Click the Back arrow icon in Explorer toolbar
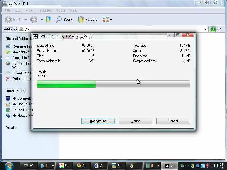227x170 pixels. pos(9,19)
